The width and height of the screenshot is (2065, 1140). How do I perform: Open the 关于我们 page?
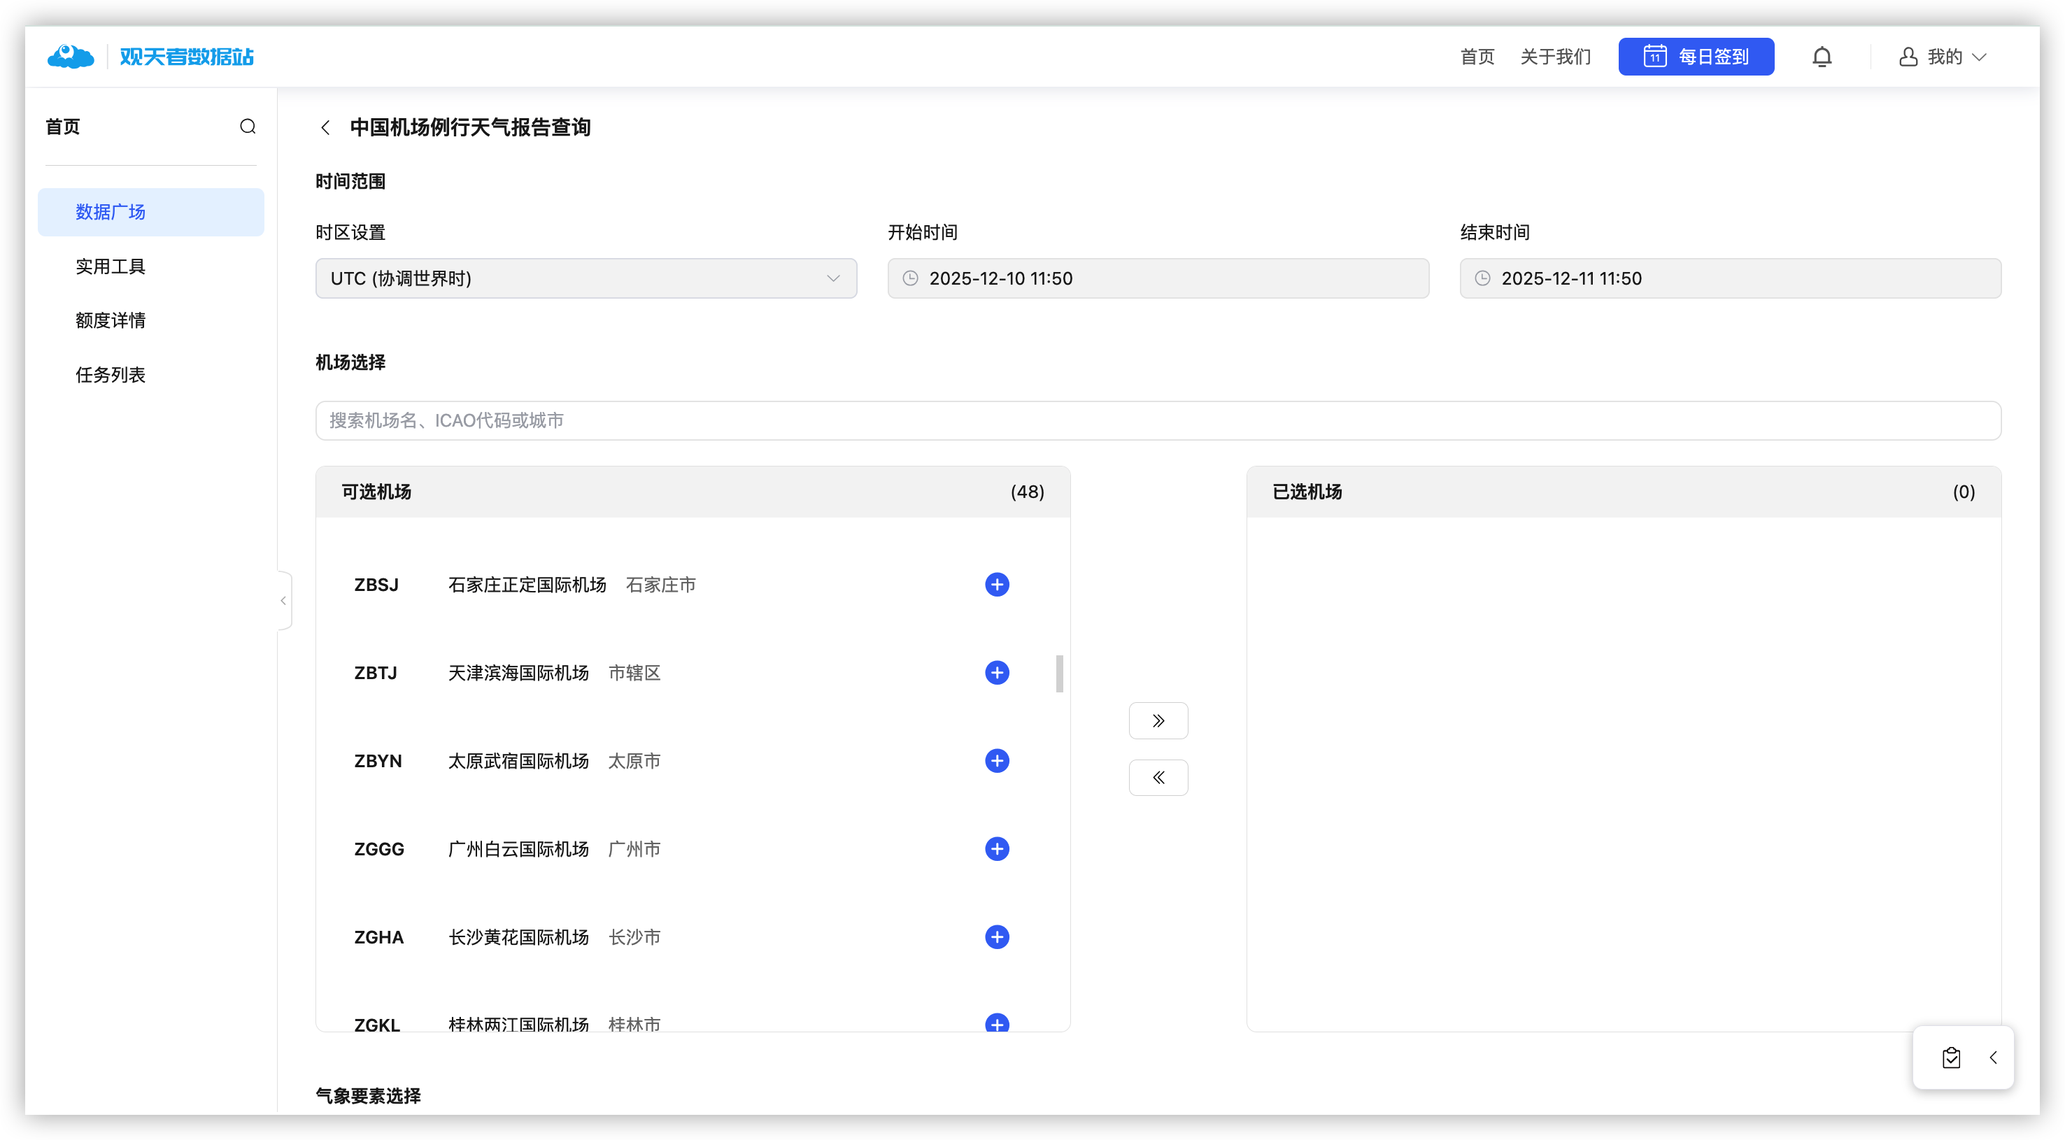click(x=1555, y=56)
